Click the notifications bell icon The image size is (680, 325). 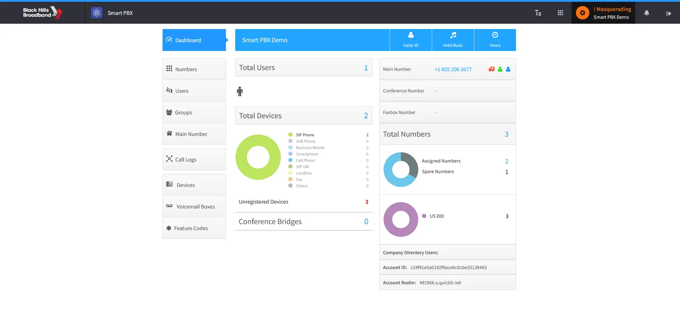pos(646,13)
